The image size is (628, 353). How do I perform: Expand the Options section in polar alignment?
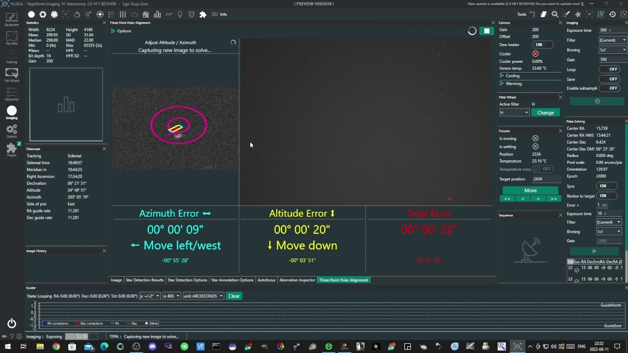pos(121,31)
